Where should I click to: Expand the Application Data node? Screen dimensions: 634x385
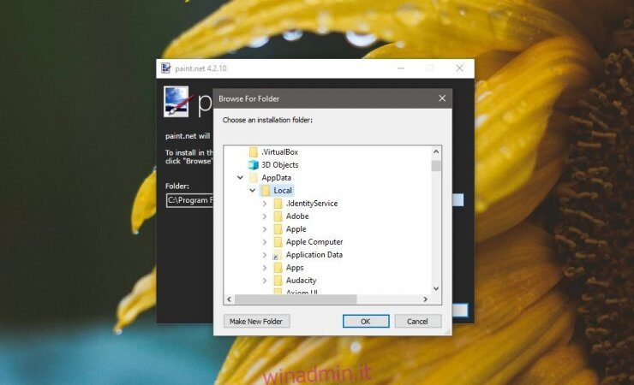[x=265, y=255]
